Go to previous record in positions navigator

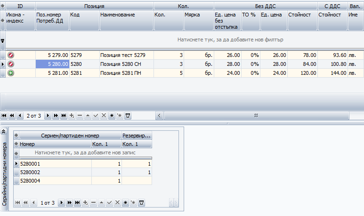tap(20, 116)
